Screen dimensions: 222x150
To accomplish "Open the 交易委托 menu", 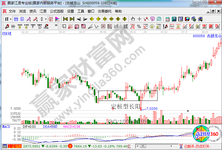I will 104,11.
